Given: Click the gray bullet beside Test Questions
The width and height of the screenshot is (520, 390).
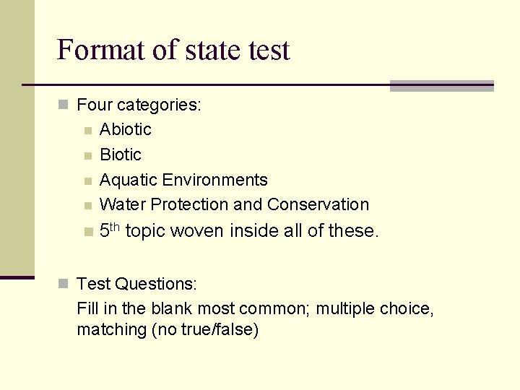Looking at the screenshot, I should (x=63, y=284).
